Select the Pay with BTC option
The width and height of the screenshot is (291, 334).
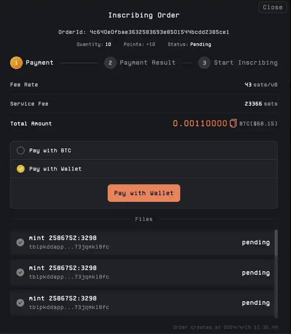(x=21, y=150)
